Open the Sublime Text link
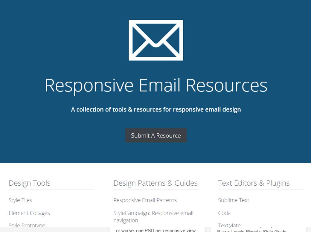This screenshot has height=232, width=311. [x=234, y=200]
